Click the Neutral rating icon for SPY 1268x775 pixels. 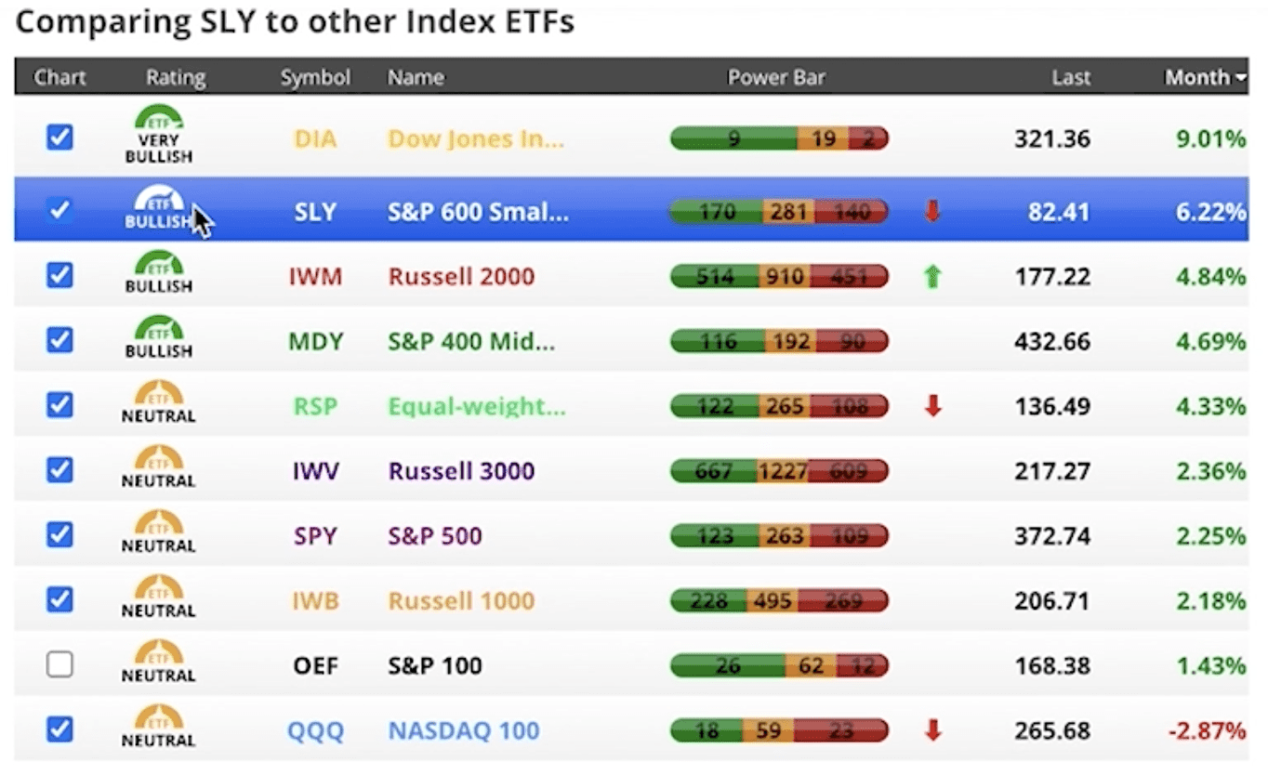158,532
